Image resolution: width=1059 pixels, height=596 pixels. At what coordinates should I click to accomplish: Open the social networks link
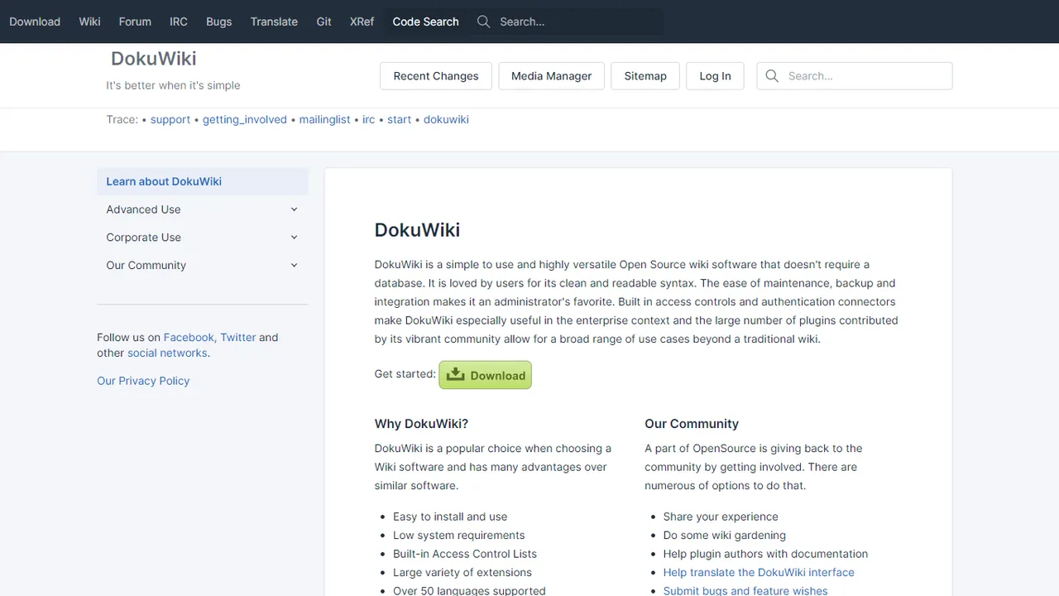pos(167,353)
